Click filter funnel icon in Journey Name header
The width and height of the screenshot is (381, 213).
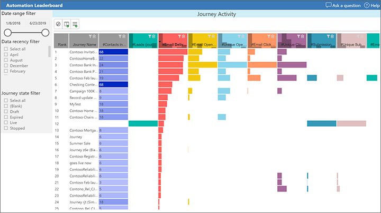click(x=90, y=36)
